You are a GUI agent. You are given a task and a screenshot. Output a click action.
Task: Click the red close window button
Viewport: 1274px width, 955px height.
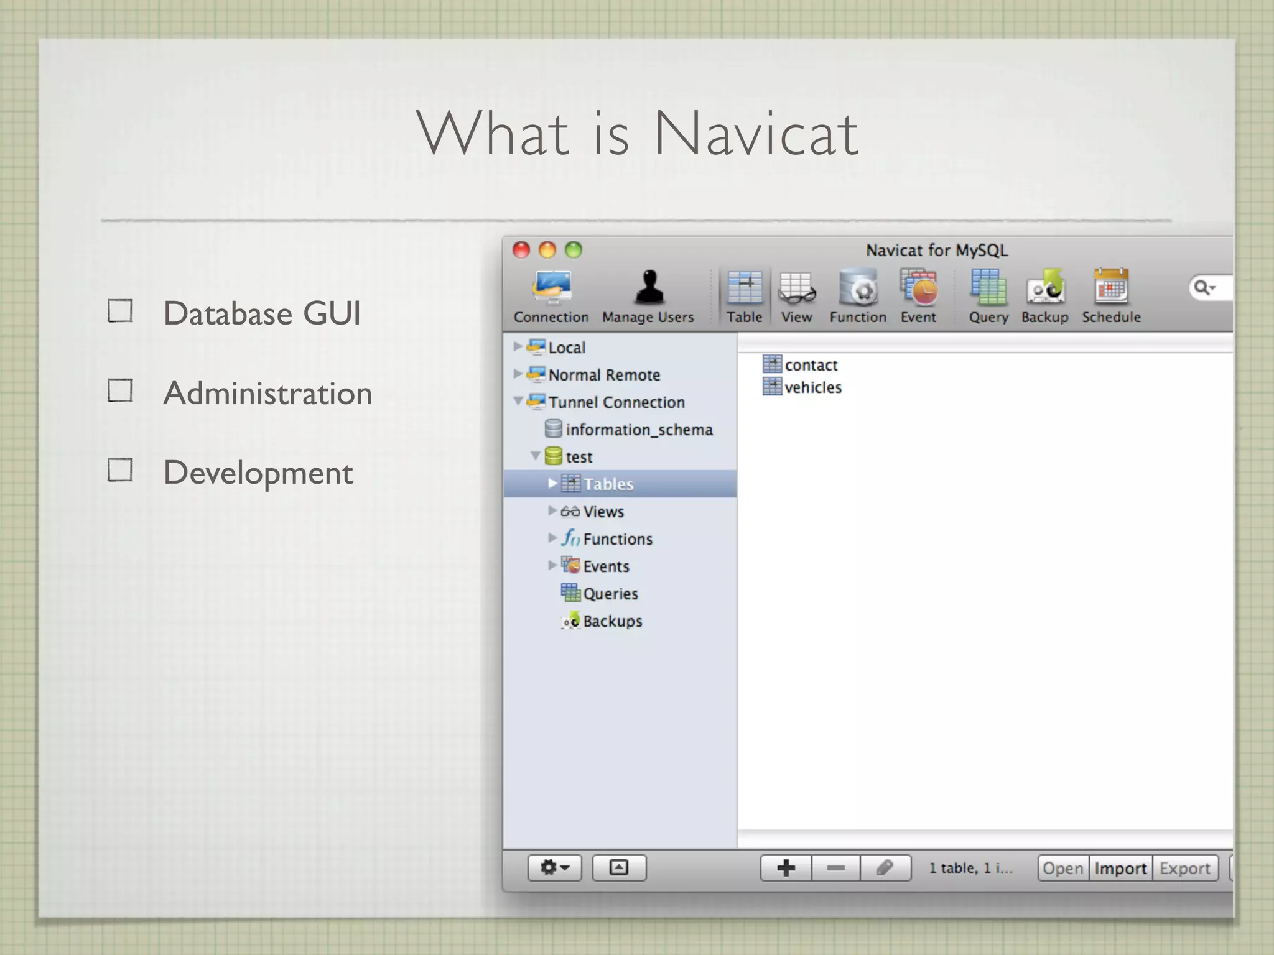pos(521,250)
